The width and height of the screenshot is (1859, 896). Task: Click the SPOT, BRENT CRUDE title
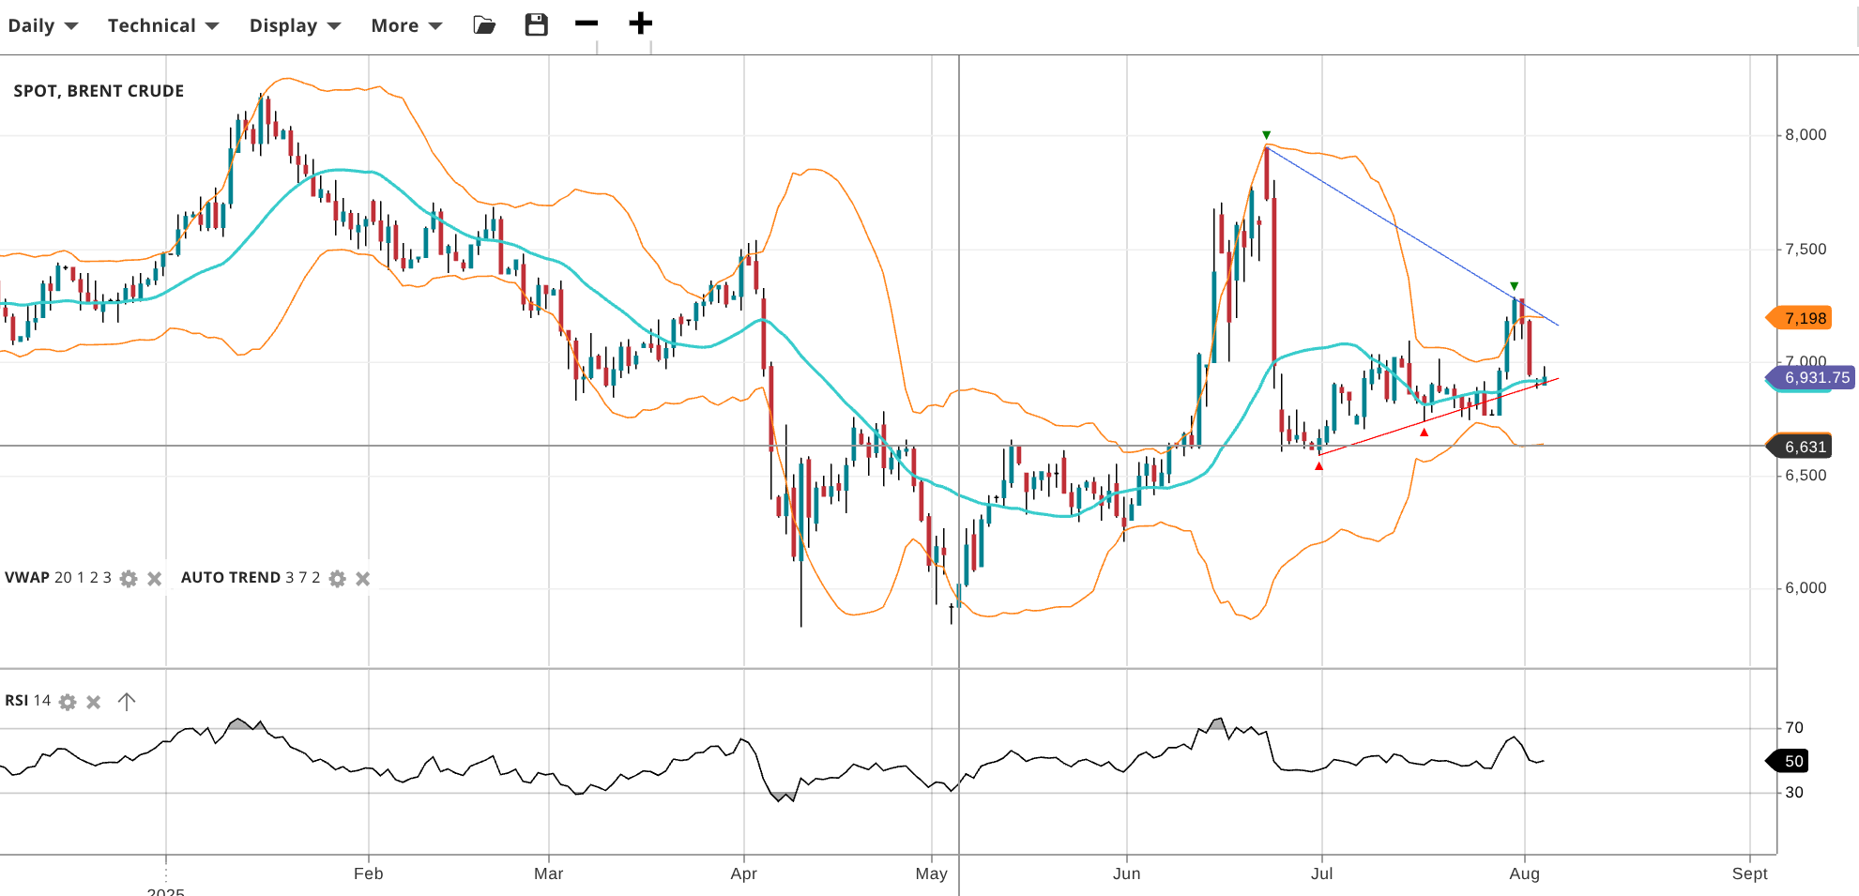point(99,91)
